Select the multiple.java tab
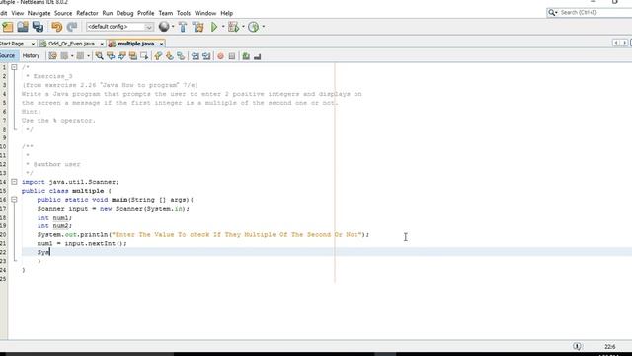Screen dimensions: 632x356 (x=135, y=44)
